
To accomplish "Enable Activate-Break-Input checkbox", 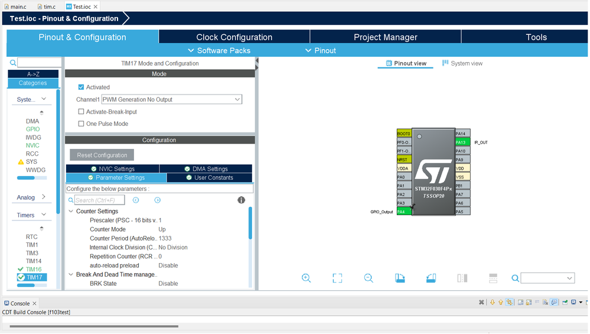I will [x=81, y=112].
